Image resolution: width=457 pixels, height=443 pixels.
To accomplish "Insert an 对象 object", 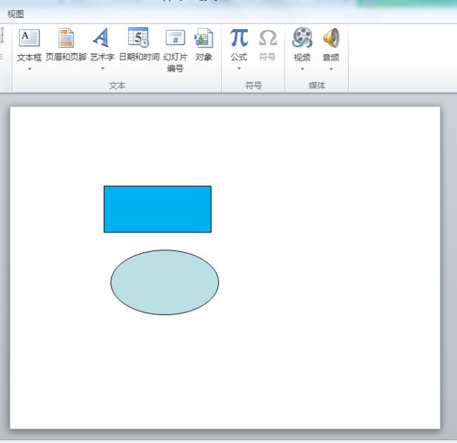I will coord(203,38).
